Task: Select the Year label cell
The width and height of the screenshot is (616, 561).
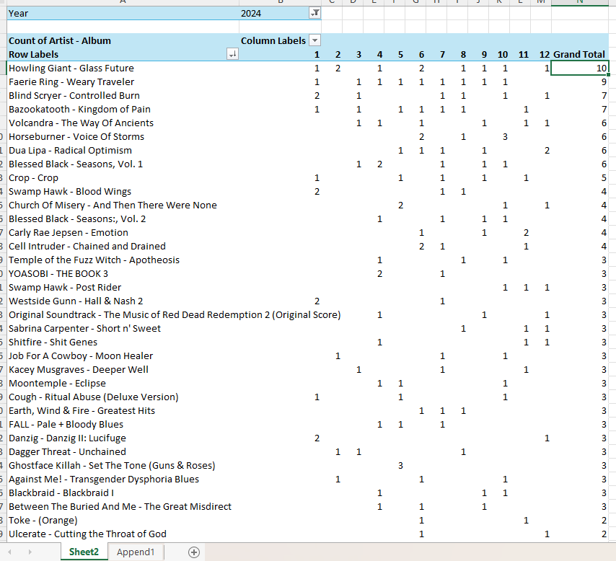Action: click(123, 13)
